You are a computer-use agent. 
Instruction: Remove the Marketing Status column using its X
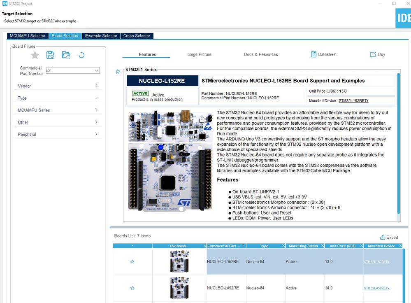[x=323, y=246]
